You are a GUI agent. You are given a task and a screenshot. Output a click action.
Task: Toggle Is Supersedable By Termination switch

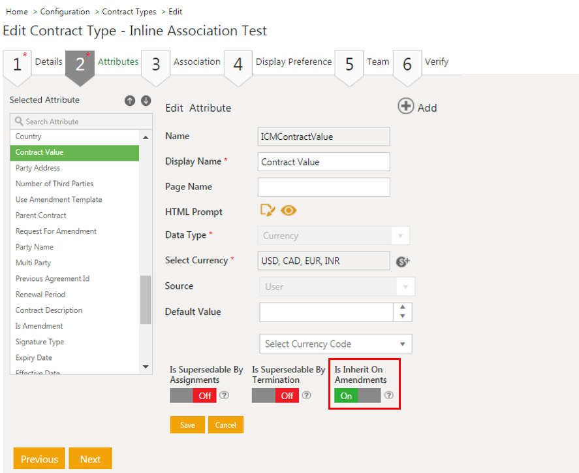click(x=275, y=395)
